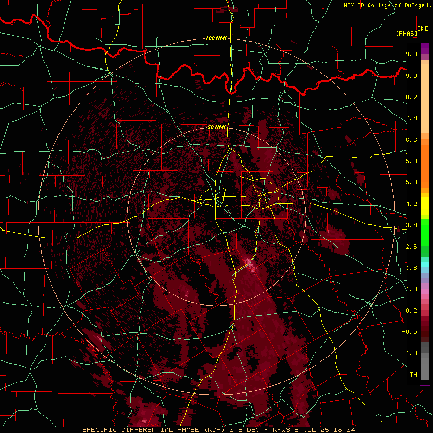This screenshot has height=433, width=433.
Task: Click the NEXLAB logo arrow icon
Action: (430, 5)
